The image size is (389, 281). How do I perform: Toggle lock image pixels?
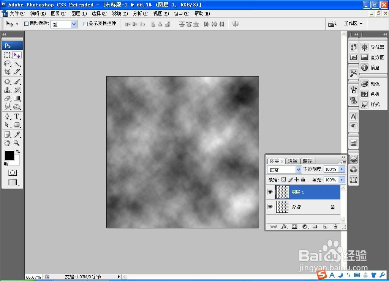click(290, 180)
